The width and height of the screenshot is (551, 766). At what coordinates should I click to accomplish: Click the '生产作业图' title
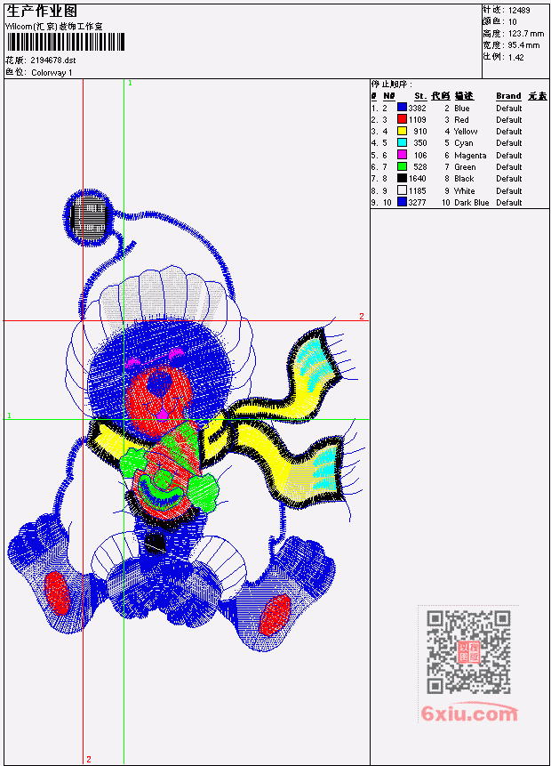click(x=42, y=12)
